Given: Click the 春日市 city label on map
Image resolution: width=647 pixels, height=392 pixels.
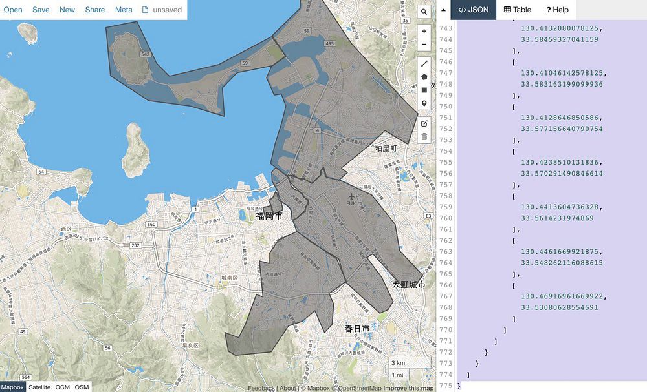Looking at the screenshot, I should [357, 329].
